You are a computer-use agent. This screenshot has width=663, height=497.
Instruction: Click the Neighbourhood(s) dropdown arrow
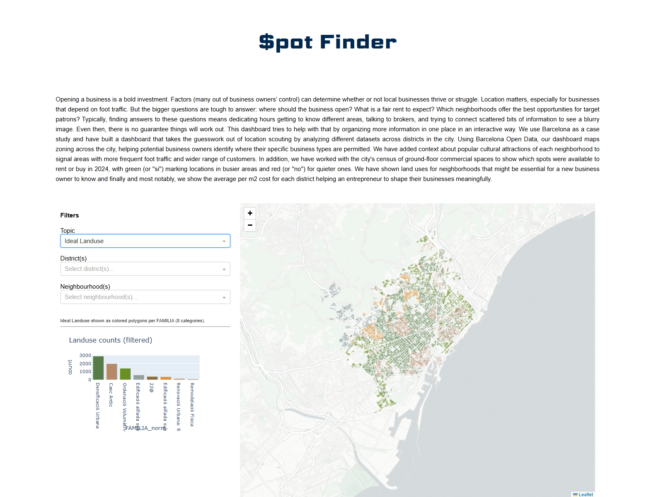click(x=225, y=297)
